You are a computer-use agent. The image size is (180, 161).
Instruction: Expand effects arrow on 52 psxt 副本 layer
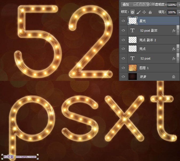click(x=178, y=31)
